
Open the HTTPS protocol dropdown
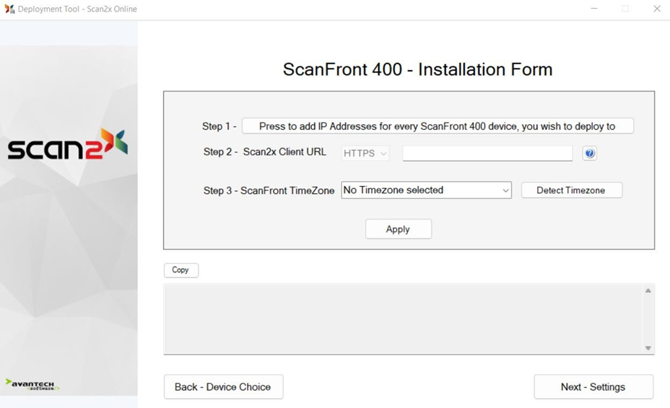click(x=365, y=154)
